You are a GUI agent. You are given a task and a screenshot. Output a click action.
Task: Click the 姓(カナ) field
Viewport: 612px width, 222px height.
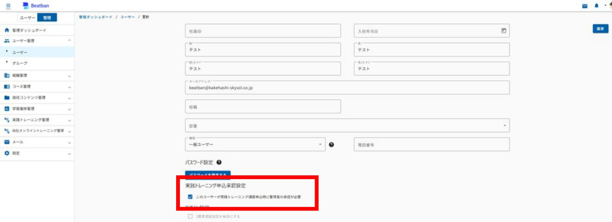[263, 69]
